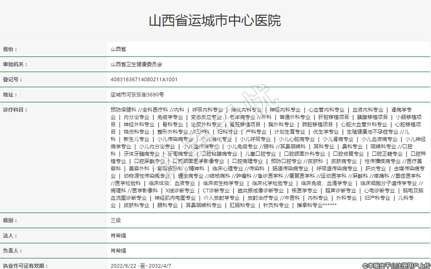Click the 山西省卫生健康委员会 authority text
The width and height of the screenshot is (431, 269).
137,64
